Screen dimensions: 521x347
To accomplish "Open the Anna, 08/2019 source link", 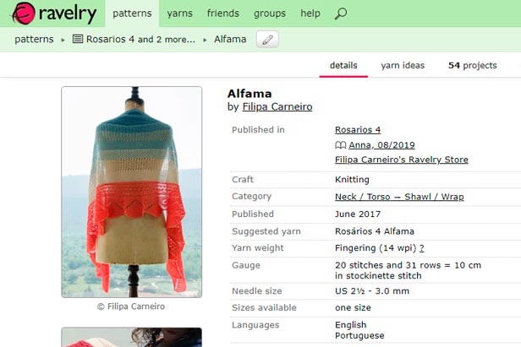I will pos(381,145).
